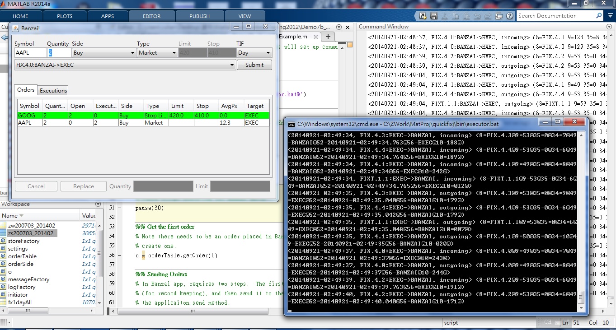Image resolution: width=616 pixels, height=330 pixels.
Task: Click the Name column sort arrow in the Workspace
Action: point(21,216)
